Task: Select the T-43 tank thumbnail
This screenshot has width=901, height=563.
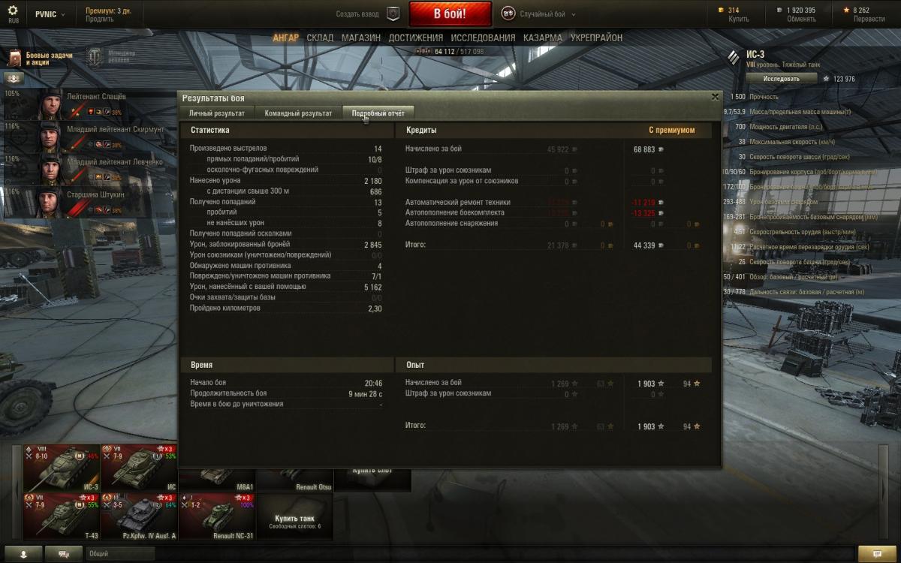Action: pyautogui.click(x=61, y=517)
